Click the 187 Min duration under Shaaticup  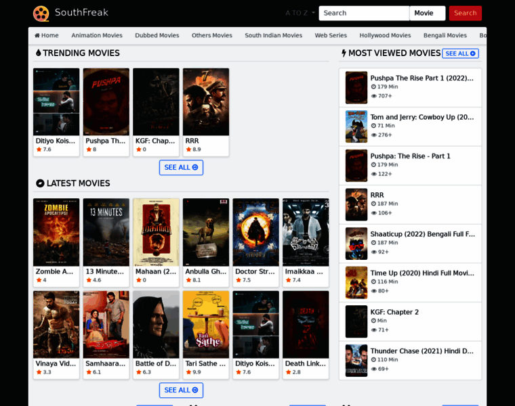(388, 243)
